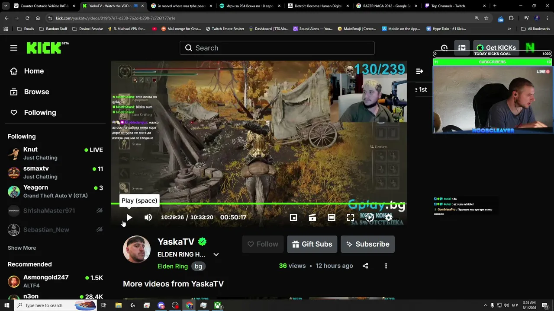Screen dimensions: 554x311
Task: Open the video player settings gear
Action: (389, 217)
